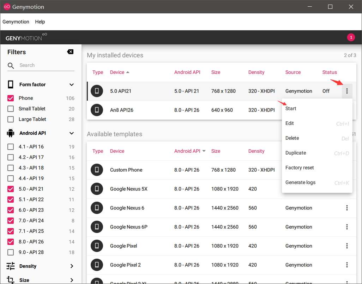362x284 pixels.
Task: Click the Density sliders icon
Action: 11,266
